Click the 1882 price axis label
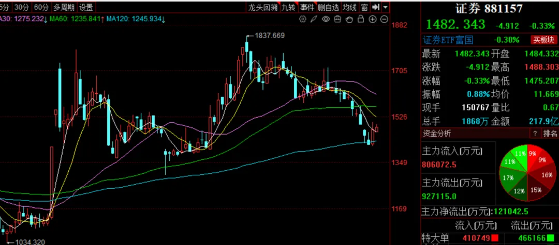Image resolution: width=559 pixels, height=245 pixels. 399,25
